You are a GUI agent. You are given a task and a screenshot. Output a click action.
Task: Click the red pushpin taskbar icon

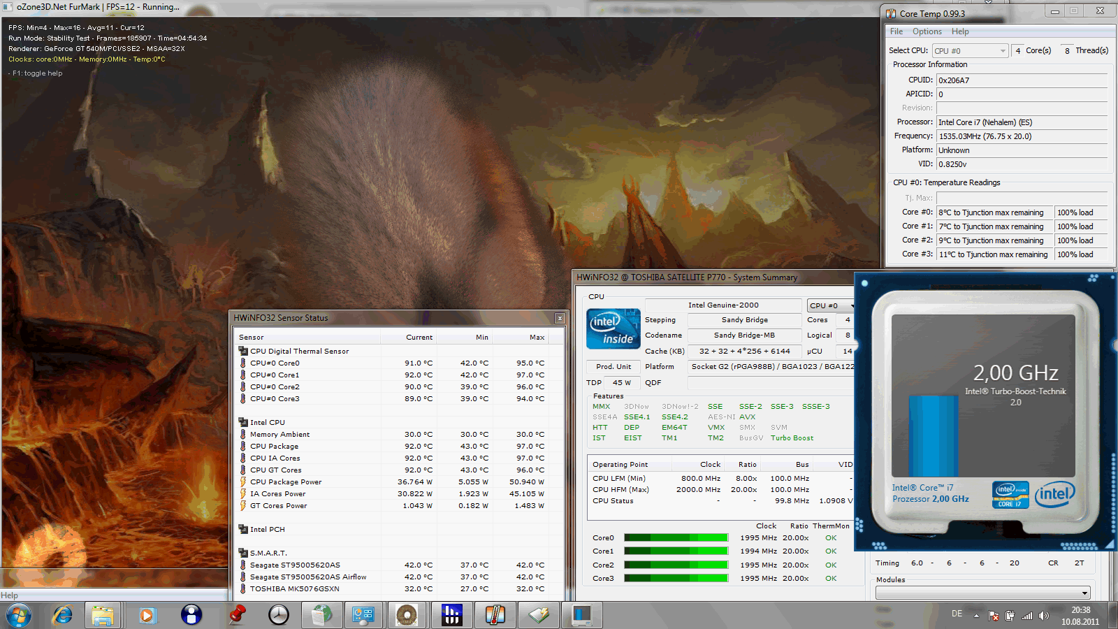click(236, 615)
